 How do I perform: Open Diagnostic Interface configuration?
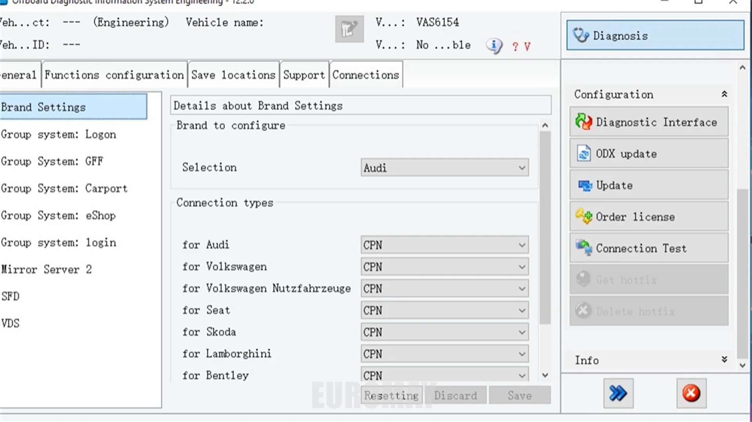649,122
